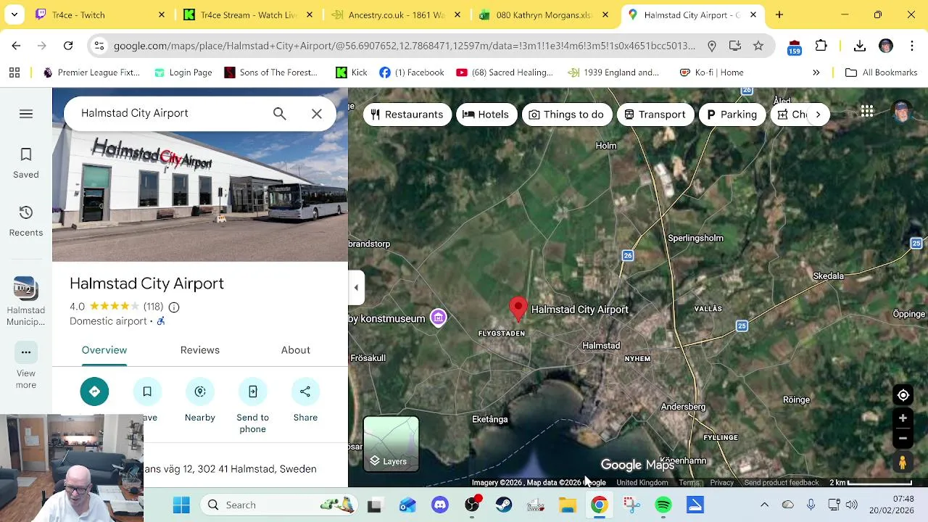Open the Halmstad City Airport photo
928x522 pixels.
pos(200,175)
